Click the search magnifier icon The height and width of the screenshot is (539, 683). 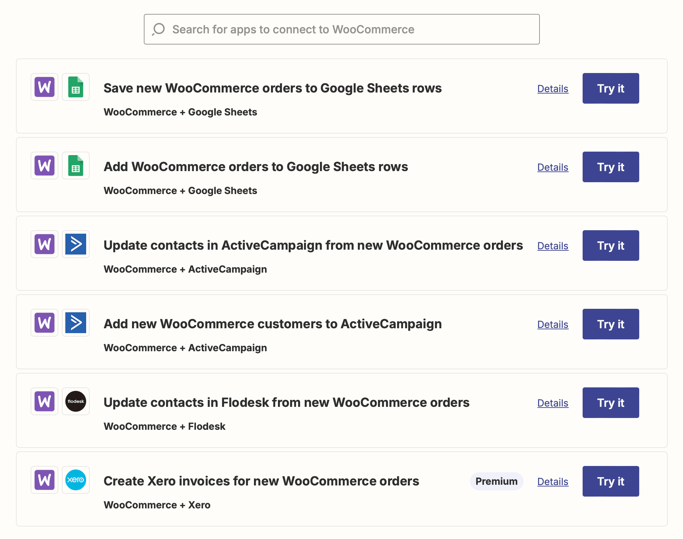pos(158,29)
